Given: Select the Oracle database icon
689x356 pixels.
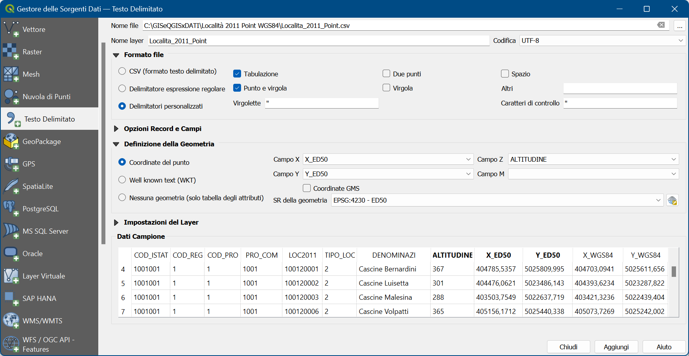Looking at the screenshot, I should [x=11, y=253].
